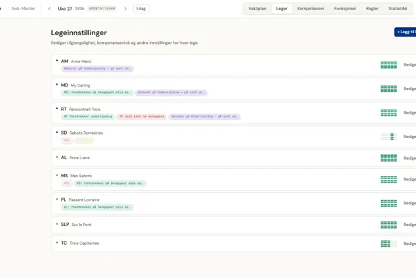Go to the Regler tab
416x278 pixels.
pos(372,9)
